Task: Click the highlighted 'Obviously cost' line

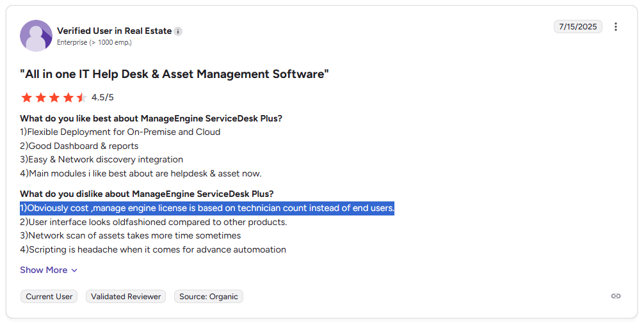Action: (207, 208)
